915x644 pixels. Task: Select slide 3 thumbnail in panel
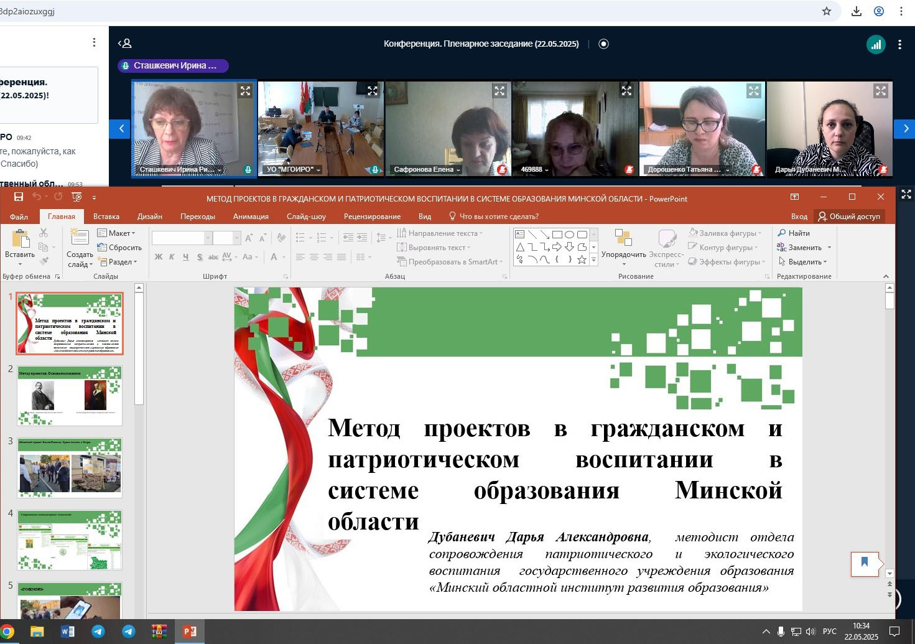(x=70, y=467)
